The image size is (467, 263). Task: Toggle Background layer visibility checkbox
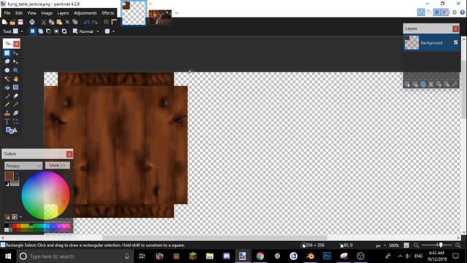[455, 42]
